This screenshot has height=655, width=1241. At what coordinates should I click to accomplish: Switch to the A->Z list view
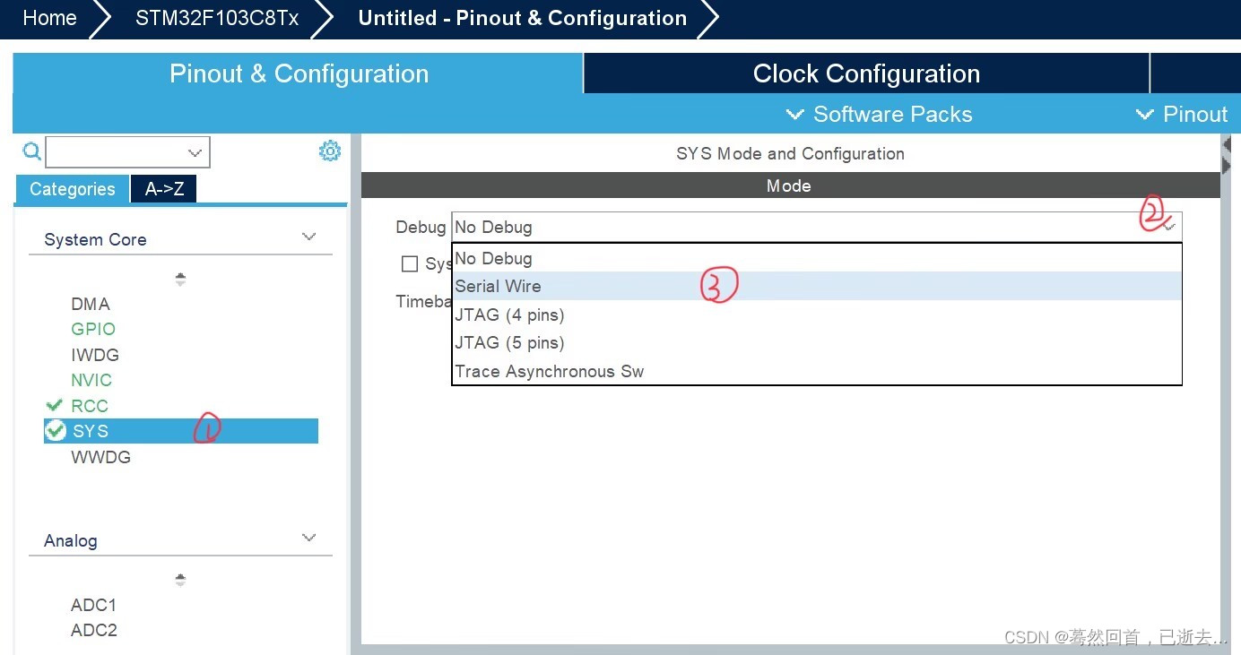pyautogui.click(x=164, y=189)
